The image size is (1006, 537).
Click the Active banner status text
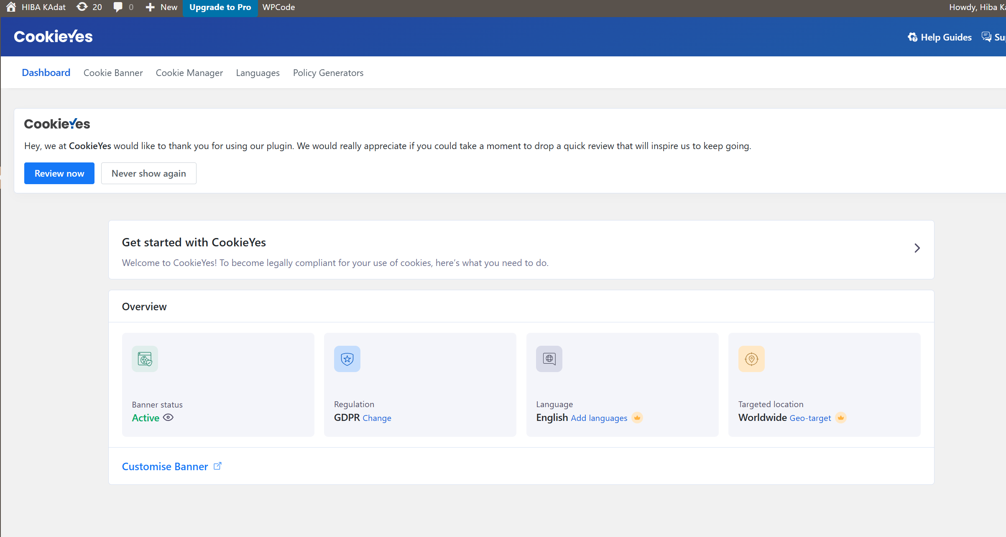point(146,418)
